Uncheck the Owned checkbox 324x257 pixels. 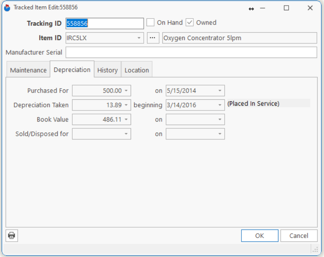[190, 23]
